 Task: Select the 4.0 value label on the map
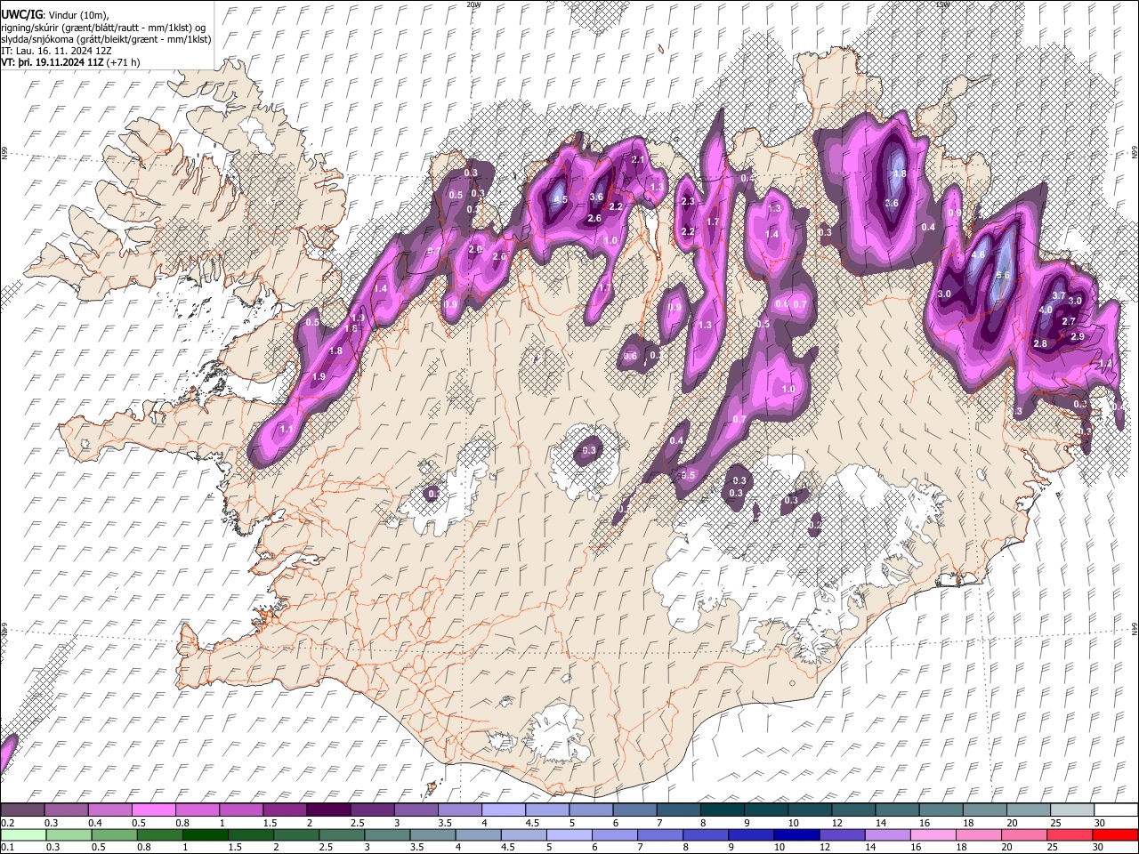coord(1046,310)
